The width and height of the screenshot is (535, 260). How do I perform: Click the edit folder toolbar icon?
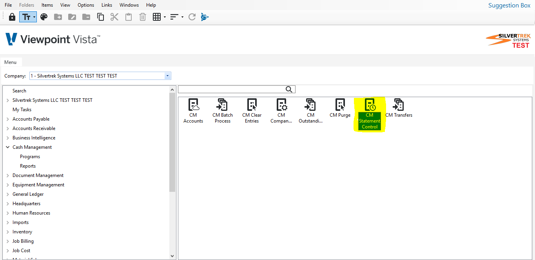[72, 17]
